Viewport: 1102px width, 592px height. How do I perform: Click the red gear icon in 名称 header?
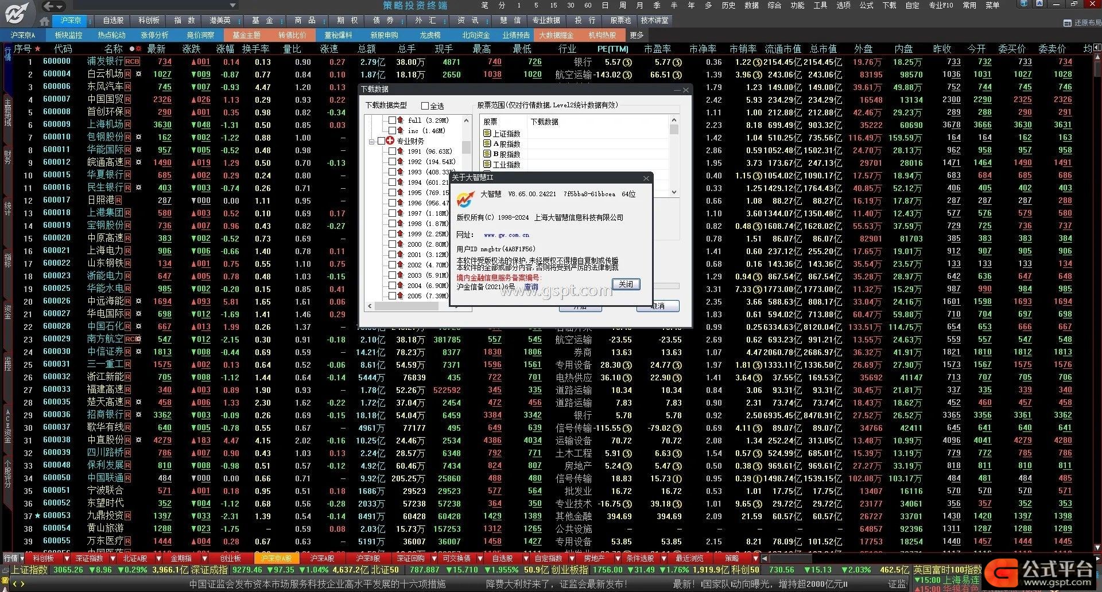click(x=139, y=49)
